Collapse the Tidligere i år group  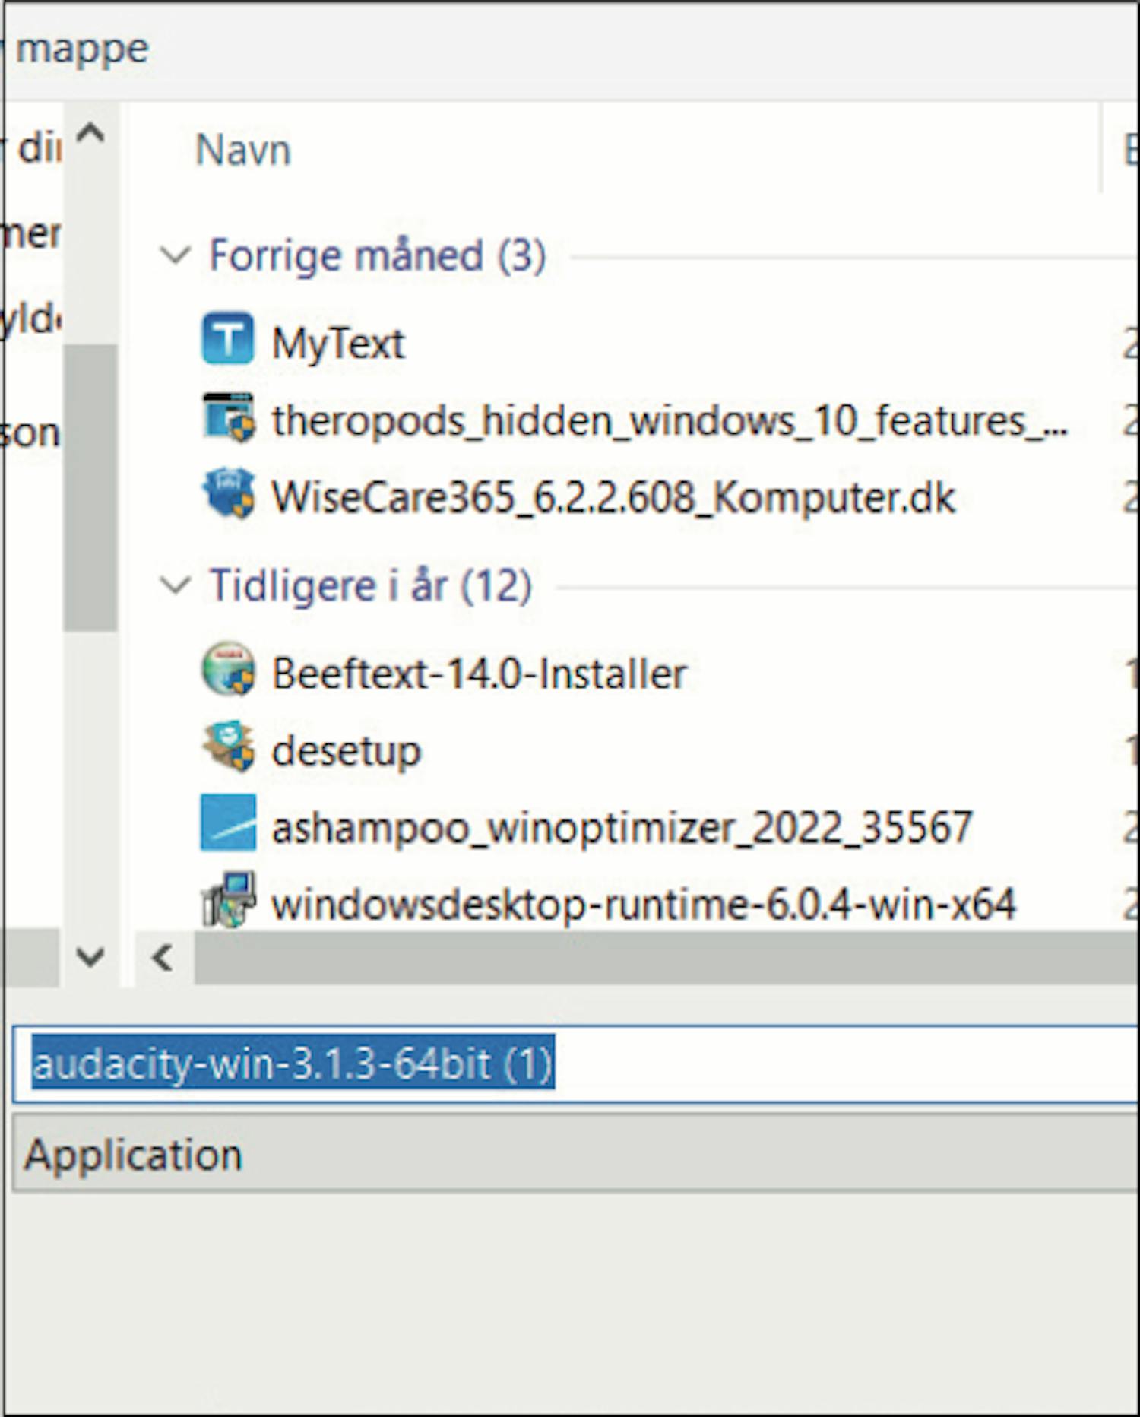click(x=176, y=586)
